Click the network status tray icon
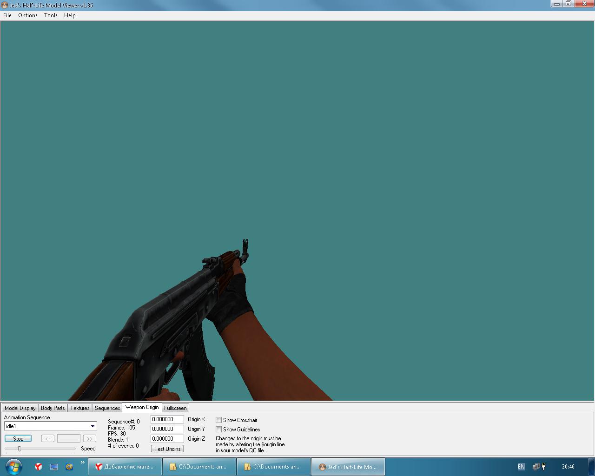595x476 pixels. [536, 467]
